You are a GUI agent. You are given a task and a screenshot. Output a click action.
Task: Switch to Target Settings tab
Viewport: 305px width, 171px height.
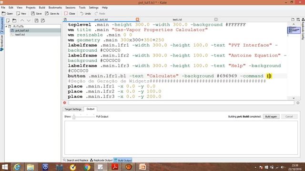click(73, 109)
